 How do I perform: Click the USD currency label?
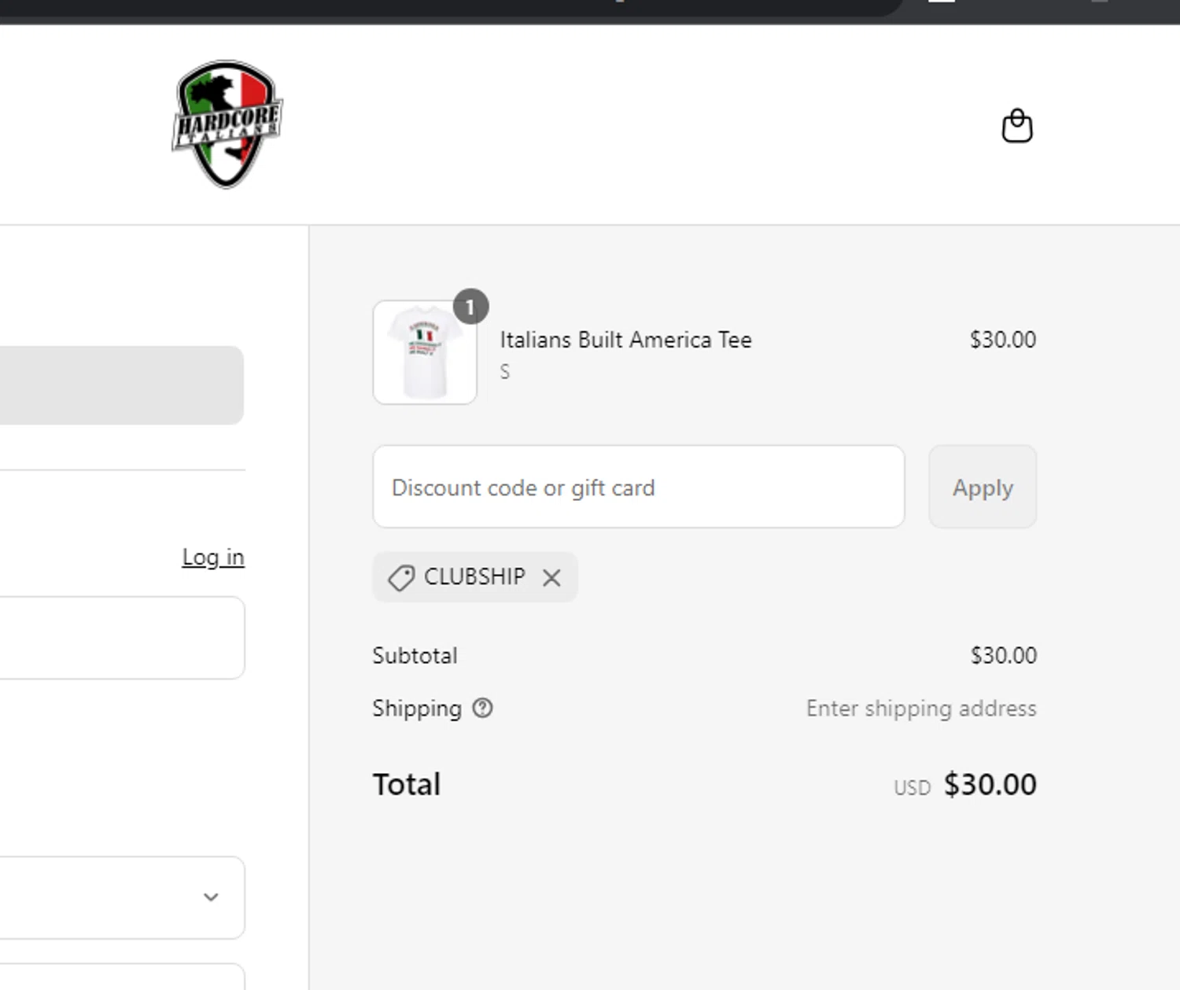[x=912, y=788]
